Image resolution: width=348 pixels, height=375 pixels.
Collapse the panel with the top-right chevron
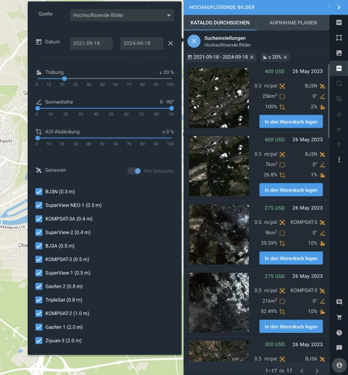(339, 7)
